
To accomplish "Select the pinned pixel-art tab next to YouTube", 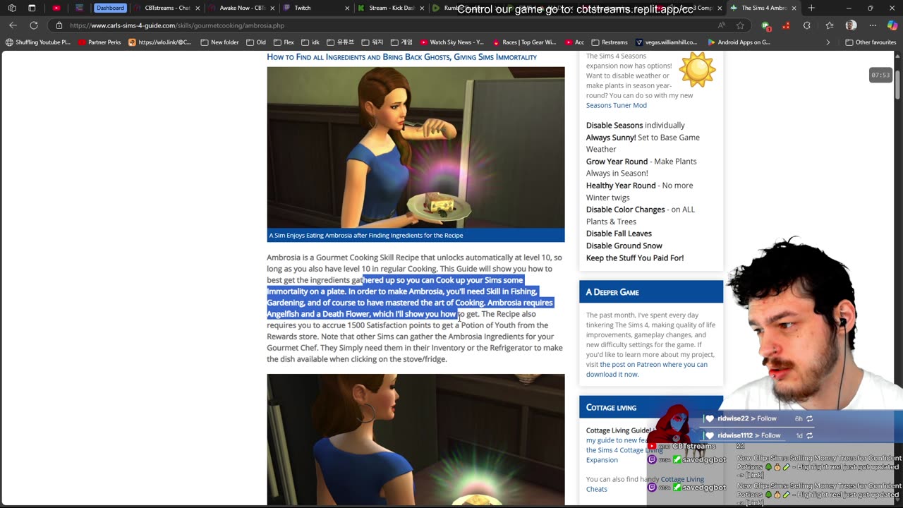I will click(x=79, y=8).
